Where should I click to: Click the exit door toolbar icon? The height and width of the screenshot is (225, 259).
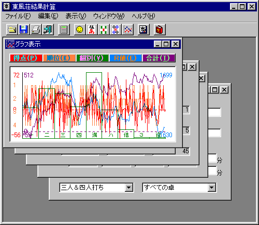coord(48,30)
